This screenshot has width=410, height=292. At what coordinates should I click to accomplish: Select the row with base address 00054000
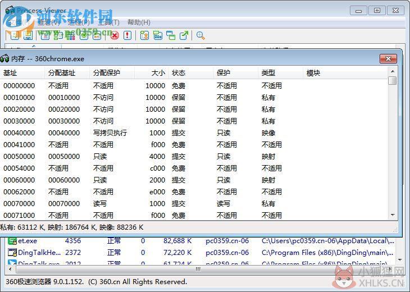point(194,168)
